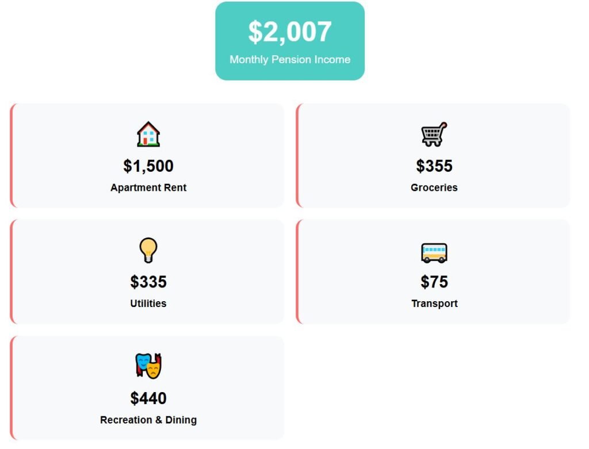Click the $355 groceries amount
The height and width of the screenshot is (449, 589).
(x=434, y=166)
